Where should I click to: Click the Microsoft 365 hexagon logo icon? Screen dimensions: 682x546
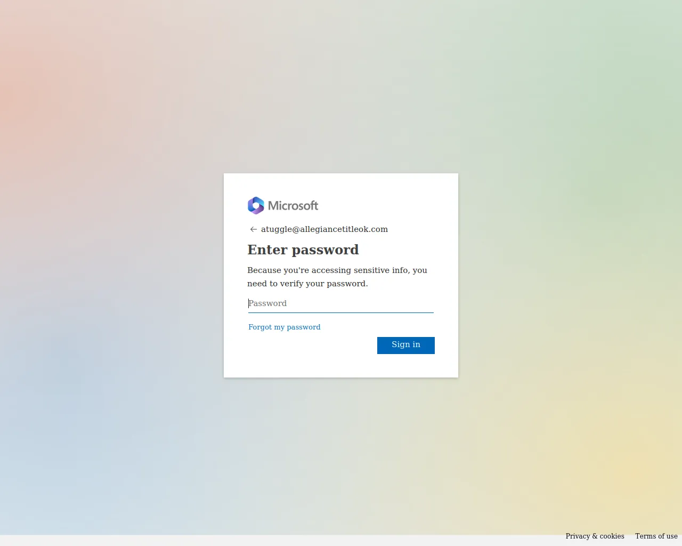point(256,205)
